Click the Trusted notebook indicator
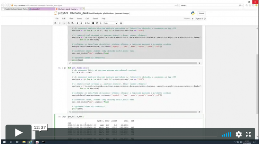The width and height of the screenshot is (260, 144). coord(187,19)
